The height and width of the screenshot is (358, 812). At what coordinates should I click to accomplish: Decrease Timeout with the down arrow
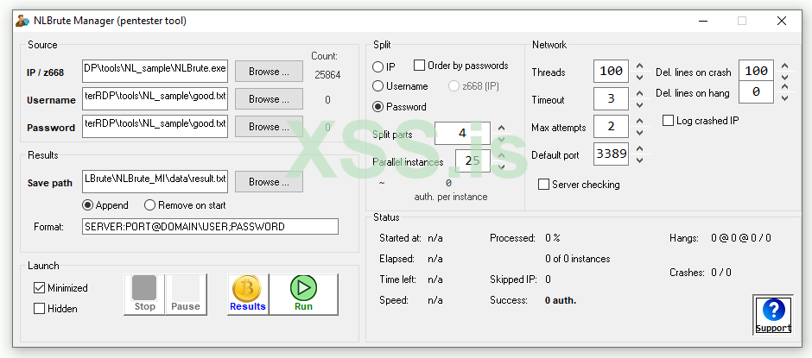pos(639,104)
